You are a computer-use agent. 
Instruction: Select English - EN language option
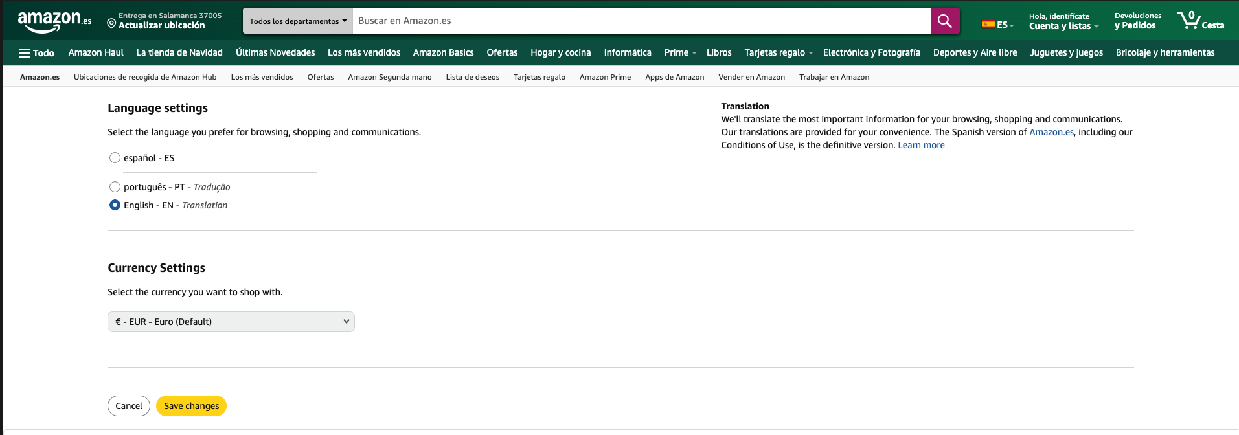point(115,205)
